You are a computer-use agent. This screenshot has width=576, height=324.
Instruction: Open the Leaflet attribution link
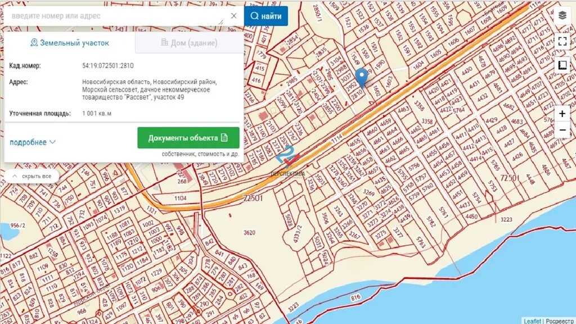coord(532,321)
